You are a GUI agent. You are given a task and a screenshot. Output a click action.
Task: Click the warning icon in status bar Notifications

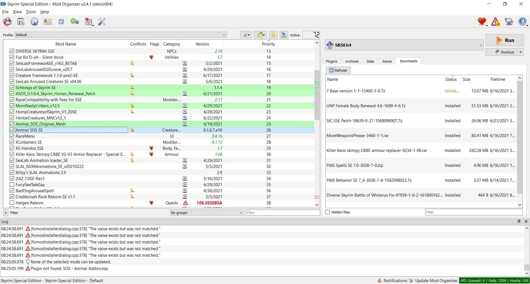click(380, 280)
